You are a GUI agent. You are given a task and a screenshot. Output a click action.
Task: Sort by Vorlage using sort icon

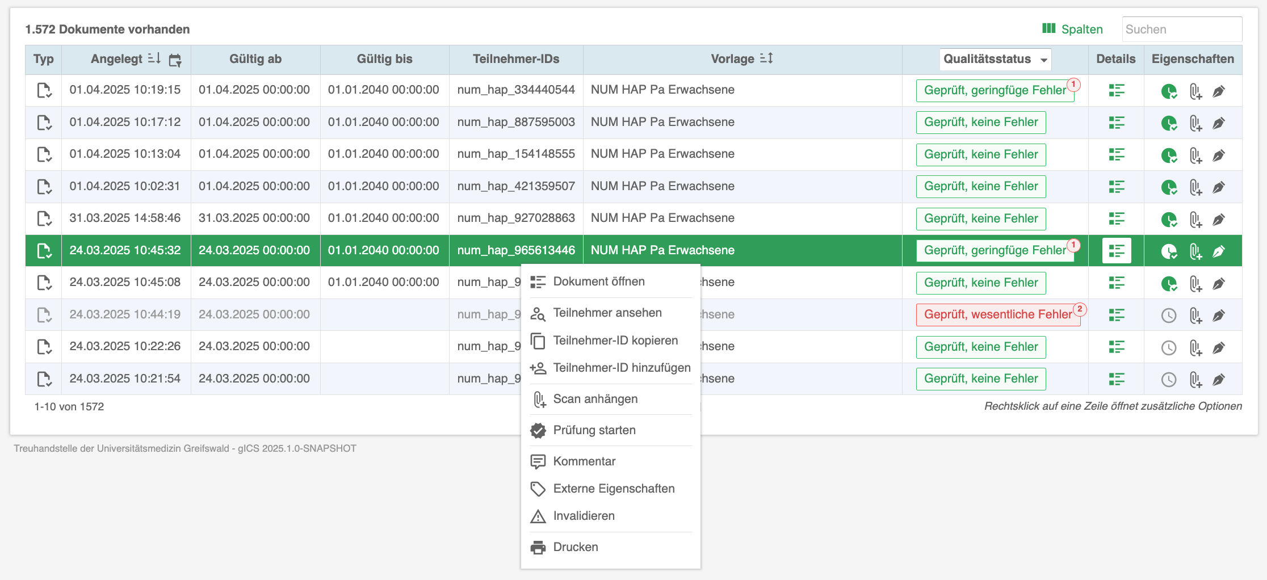coord(766,58)
